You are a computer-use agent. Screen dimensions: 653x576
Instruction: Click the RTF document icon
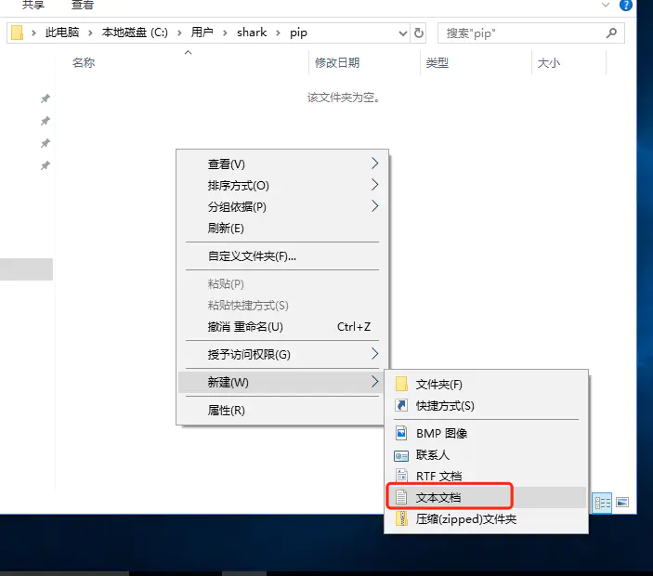click(x=401, y=476)
